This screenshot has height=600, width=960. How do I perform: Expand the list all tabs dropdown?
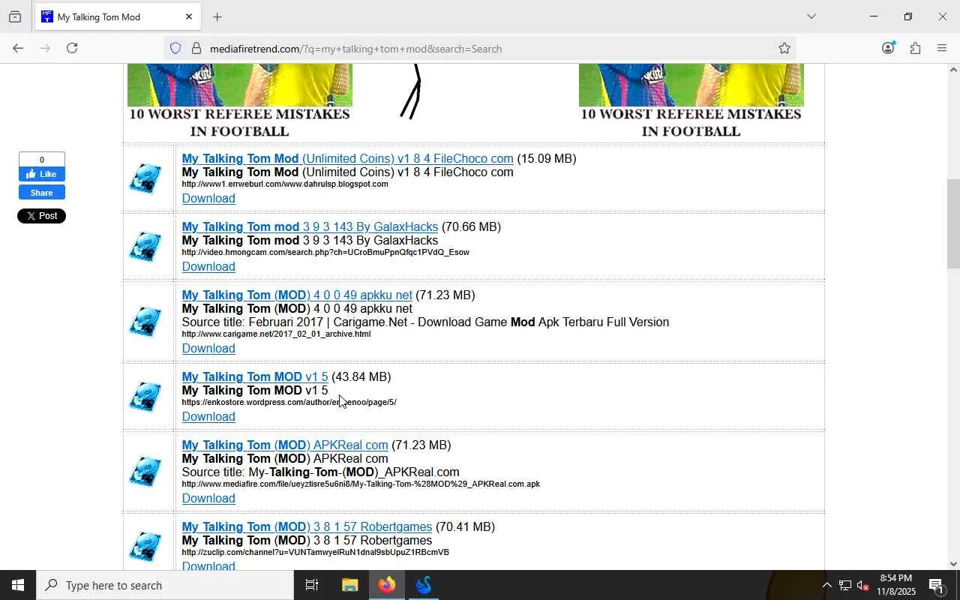(x=811, y=16)
